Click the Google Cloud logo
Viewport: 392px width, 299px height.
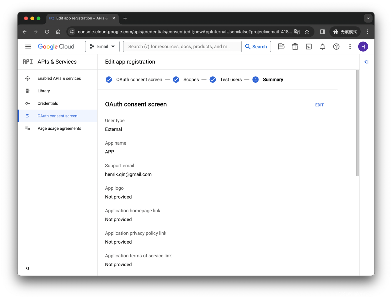pos(56,47)
